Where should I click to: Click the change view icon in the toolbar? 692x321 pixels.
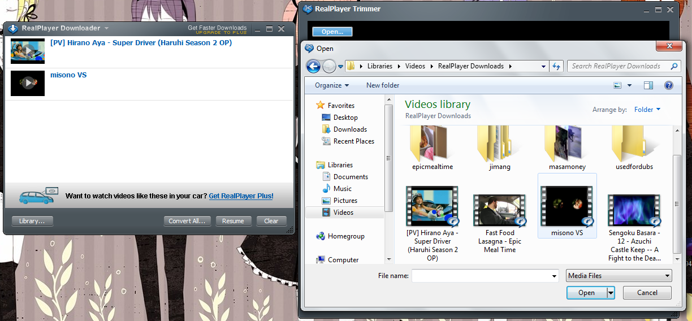pyautogui.click(x=618, y=85)
